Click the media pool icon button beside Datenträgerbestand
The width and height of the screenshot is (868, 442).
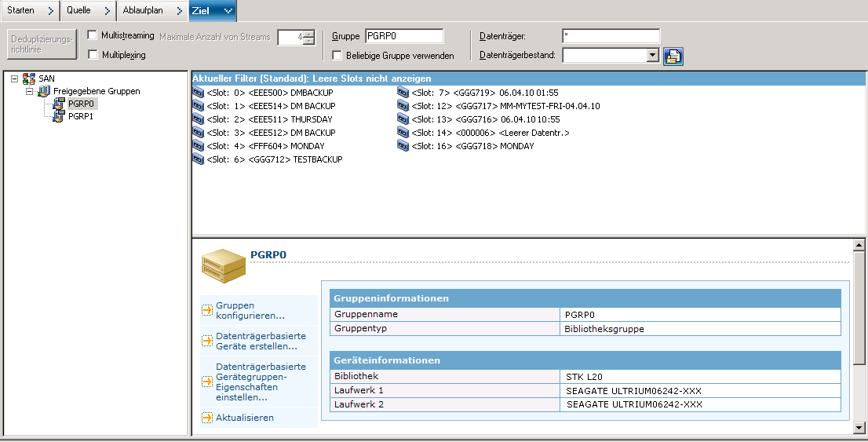click(x=673, y=56)
